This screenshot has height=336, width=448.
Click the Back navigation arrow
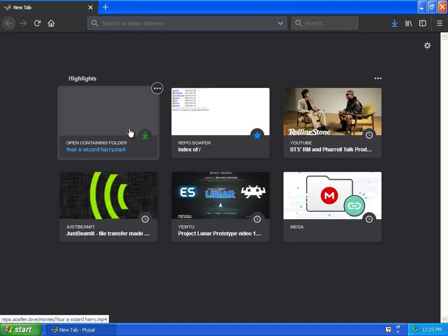click(x=9, y=23)
